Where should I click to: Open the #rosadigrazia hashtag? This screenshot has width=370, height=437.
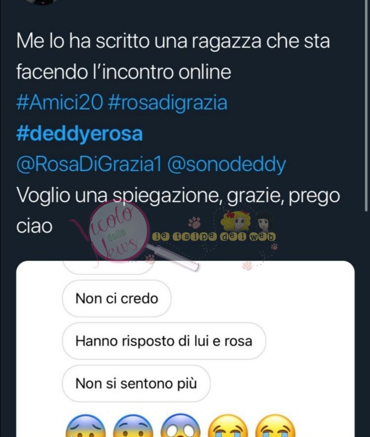(167, 103)
